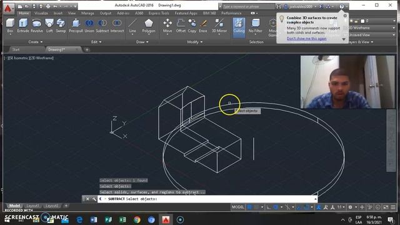The width and height of the screenshot is (400, 225).
Task: Activate the Revolve tool
Action: (x=37, y=26)
